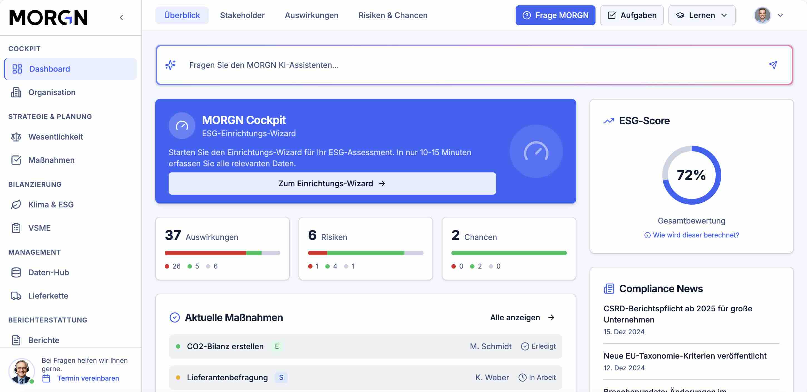Viewport: 807px width, 392px height.
Task: Click Wie wird dieser berechnet link
Action: coord(692,235)
